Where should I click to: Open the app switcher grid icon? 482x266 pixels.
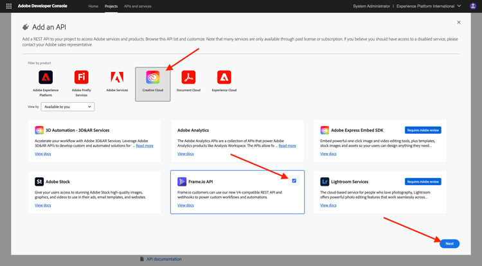[x=9, y=6]
